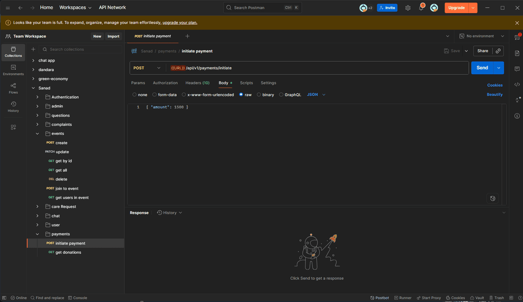
Task: Open History in the left sidebar
Action: (x=13, y=106)
